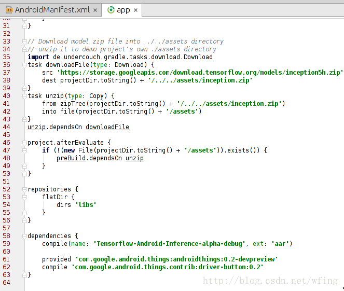The image size is (344, 291).
Task: Click the Download type on line 36
Action: pos(129,65)
